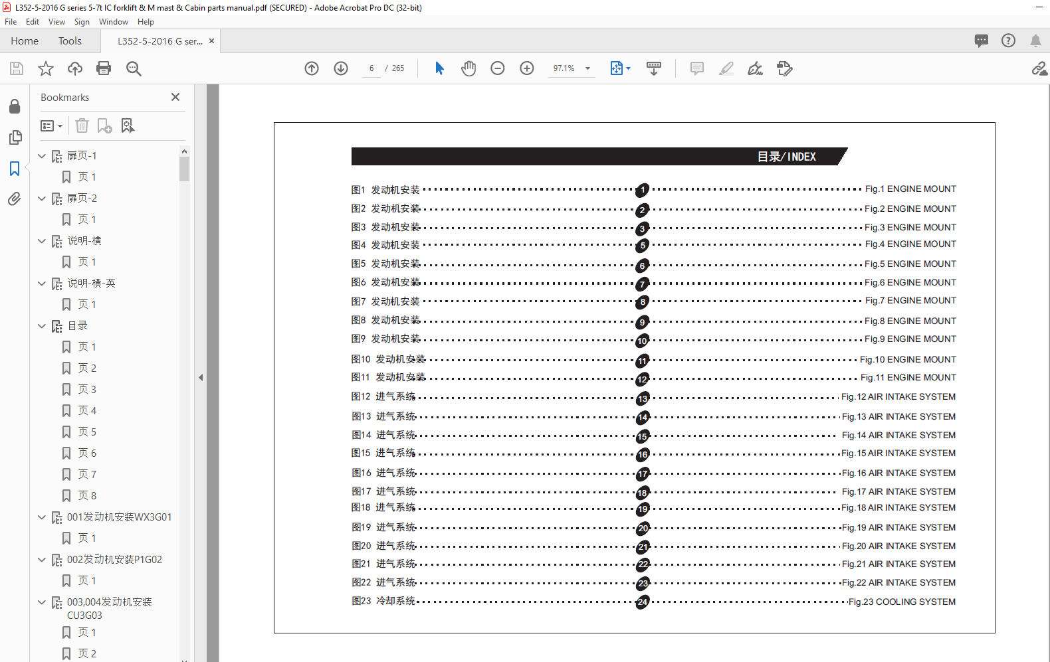1050x662 pixels.
Task: Click Fig.1 ENGINE MOUNT index entry
Action: [x=910, y=189]
